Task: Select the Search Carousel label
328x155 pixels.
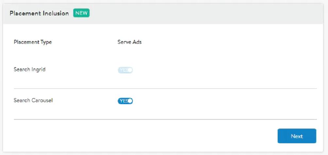Action: point(33,101)
